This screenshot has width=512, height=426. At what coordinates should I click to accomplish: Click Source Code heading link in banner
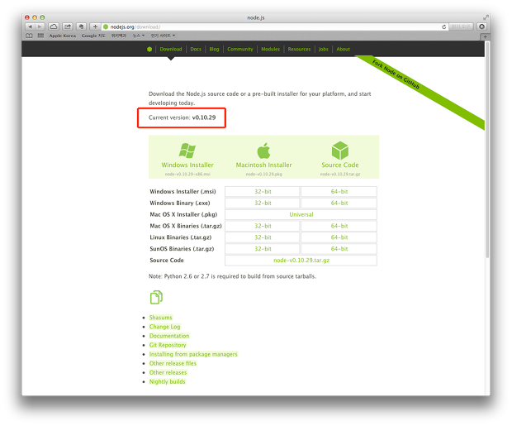tap(340, 165)
